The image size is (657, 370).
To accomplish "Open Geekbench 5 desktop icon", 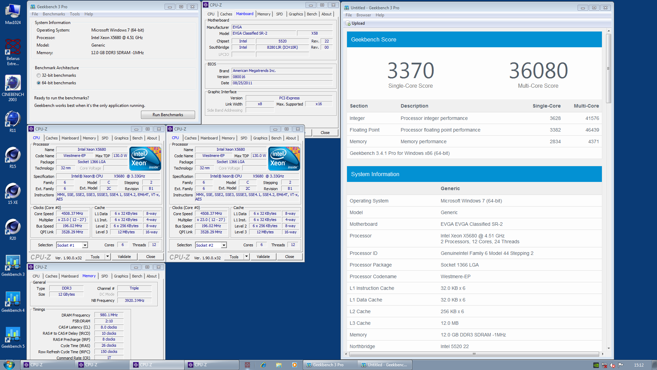I will [x=13, y=337].
